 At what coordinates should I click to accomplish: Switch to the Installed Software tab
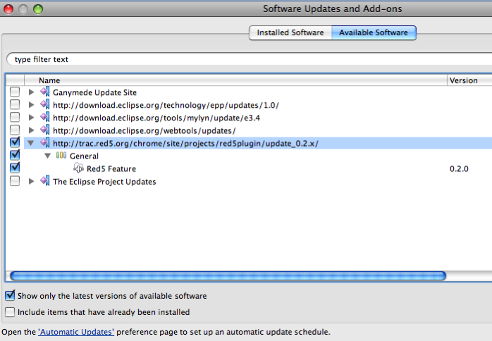(x=290, y=32)
